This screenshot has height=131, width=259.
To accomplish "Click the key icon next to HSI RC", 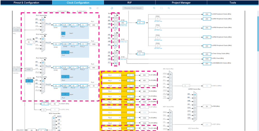I will (33, 78).
